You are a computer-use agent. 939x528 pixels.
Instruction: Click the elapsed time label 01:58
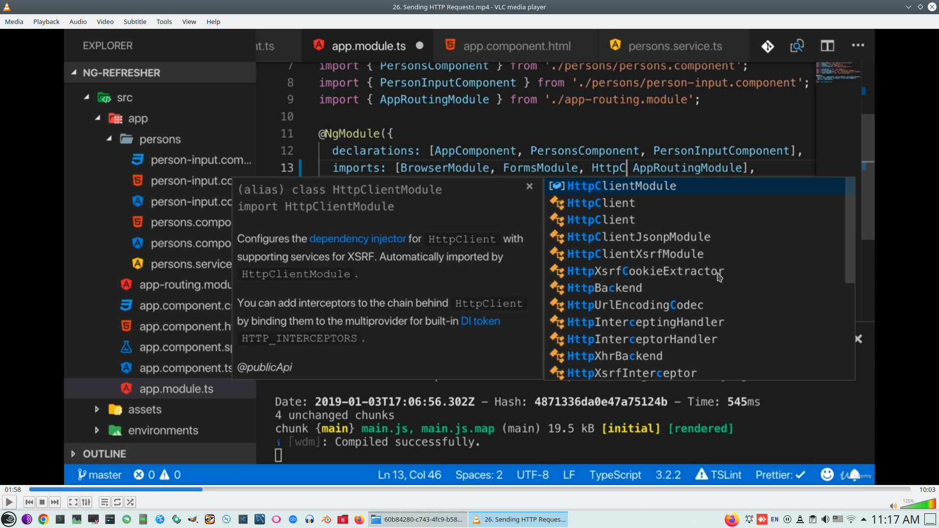click(13, 489)
